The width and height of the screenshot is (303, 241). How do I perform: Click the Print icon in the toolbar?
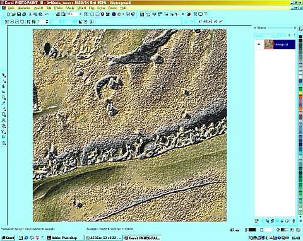[24, 15]
